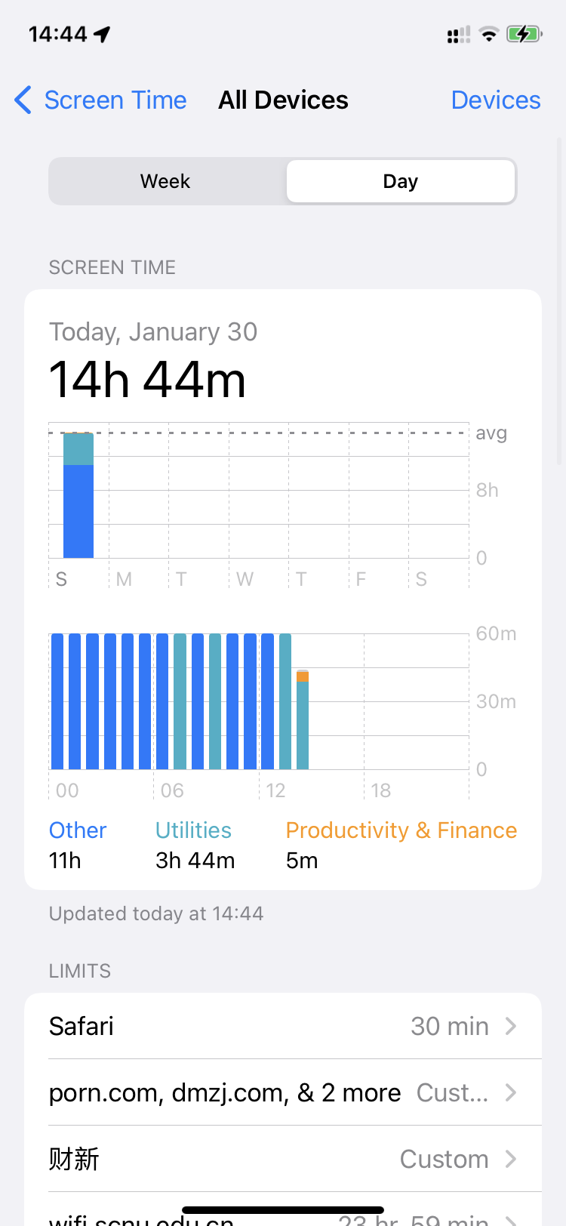Tap the 14h 44m total time
566x1226 pixels.
[x=148, y=379]
